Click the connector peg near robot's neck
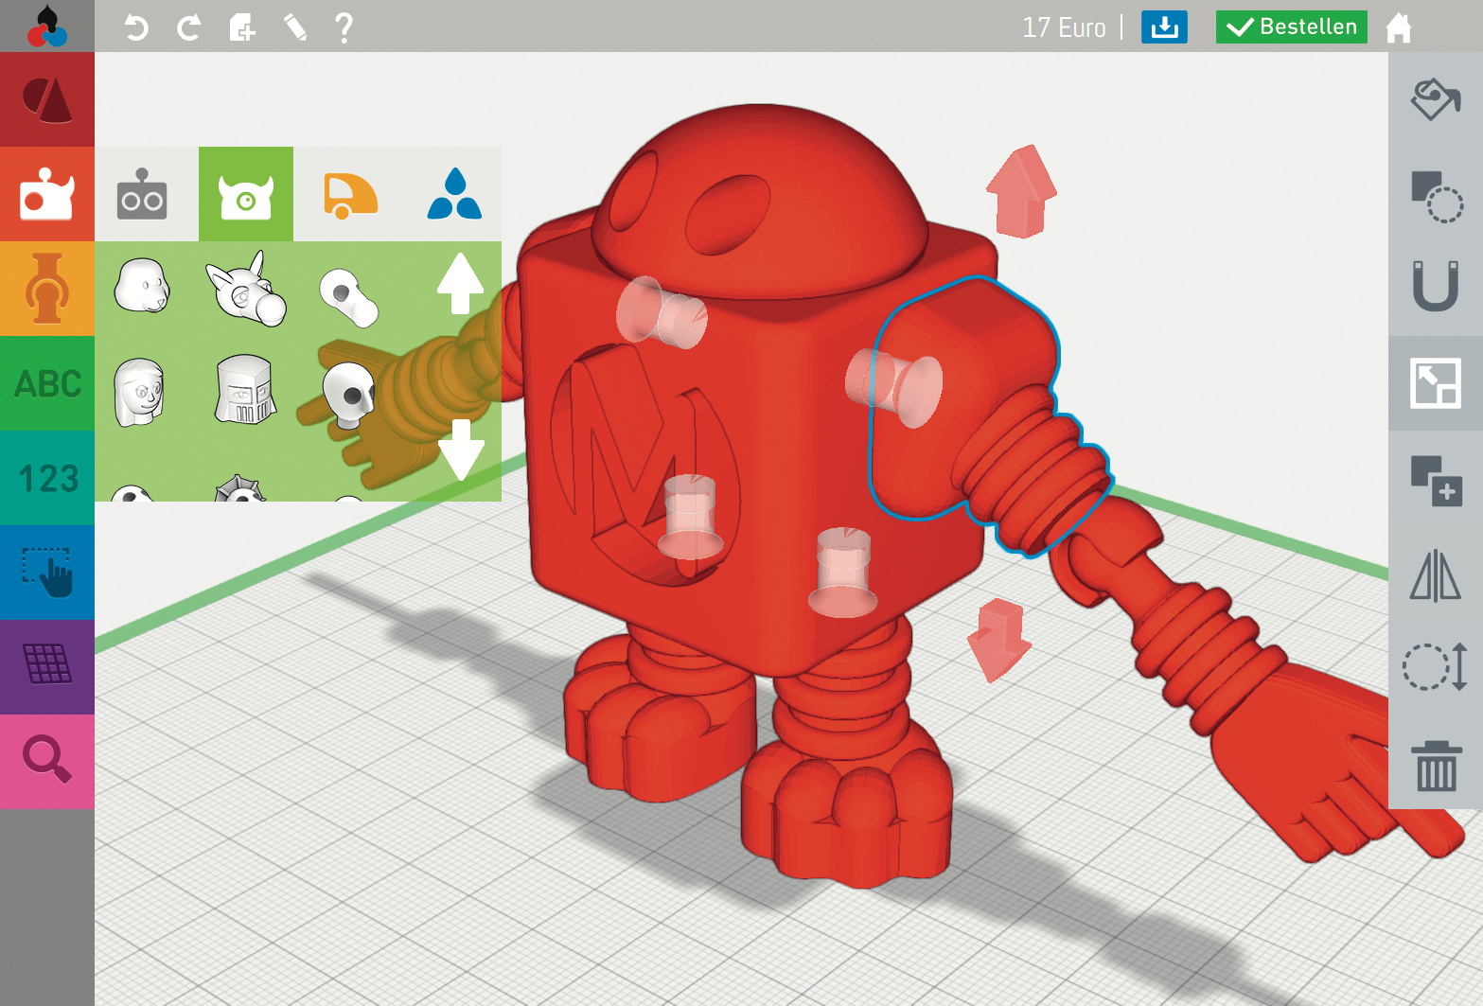 pyautogui.click(x=662, y=311)
